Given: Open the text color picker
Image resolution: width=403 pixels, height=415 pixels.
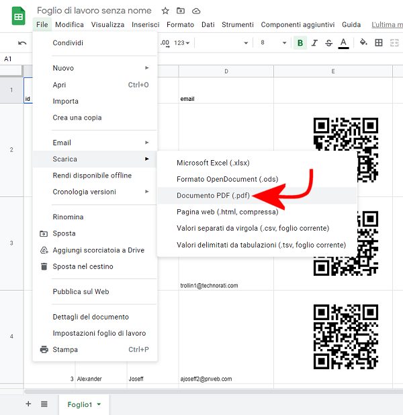Looking at the screenshot, I should [343, 43].
